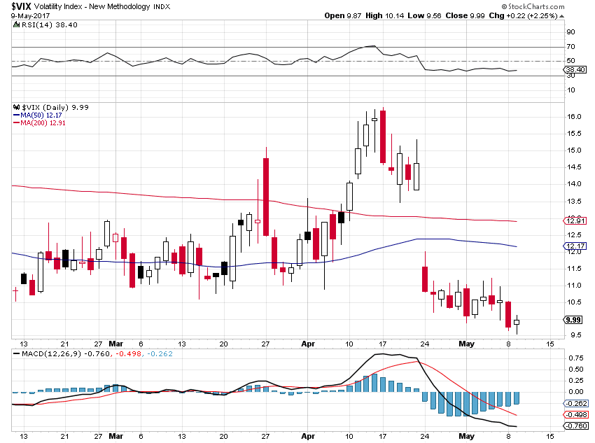
Task: Click the May label under the price panel
Action: [x=466, y=344]
